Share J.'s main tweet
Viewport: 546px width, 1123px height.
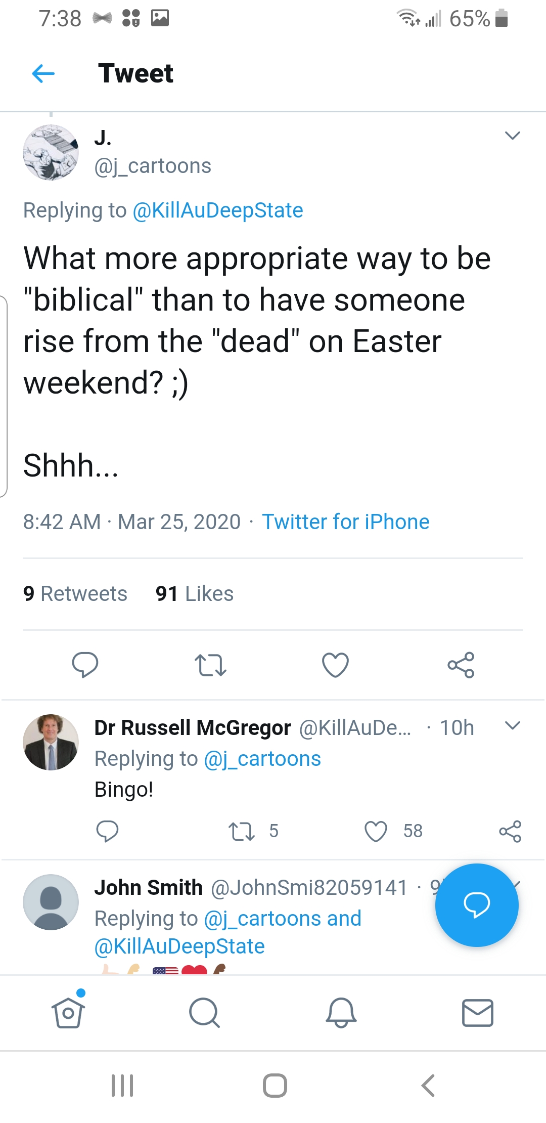tap(461, 665)
